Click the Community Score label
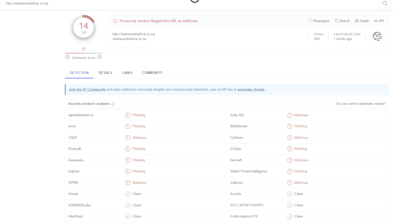Screen dimensions: 394x223 83,58
